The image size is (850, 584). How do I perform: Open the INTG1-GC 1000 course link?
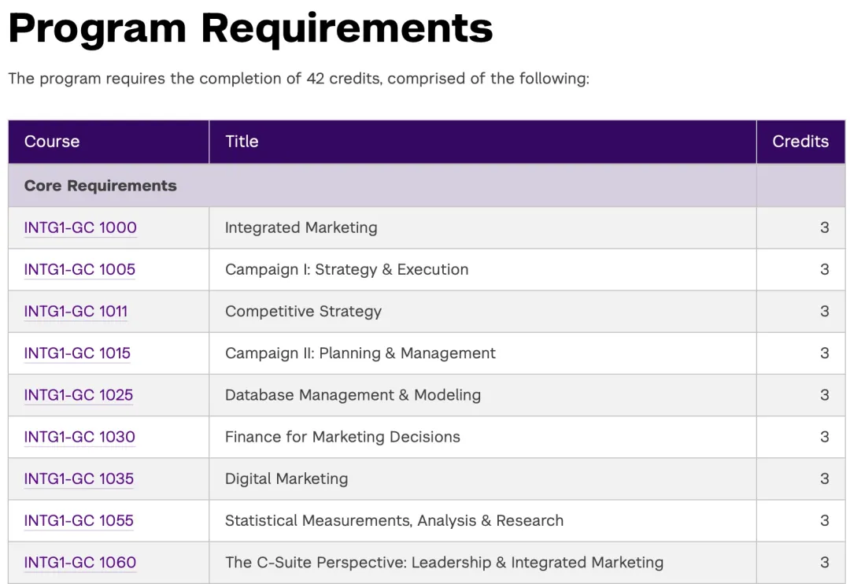point(80,227)
